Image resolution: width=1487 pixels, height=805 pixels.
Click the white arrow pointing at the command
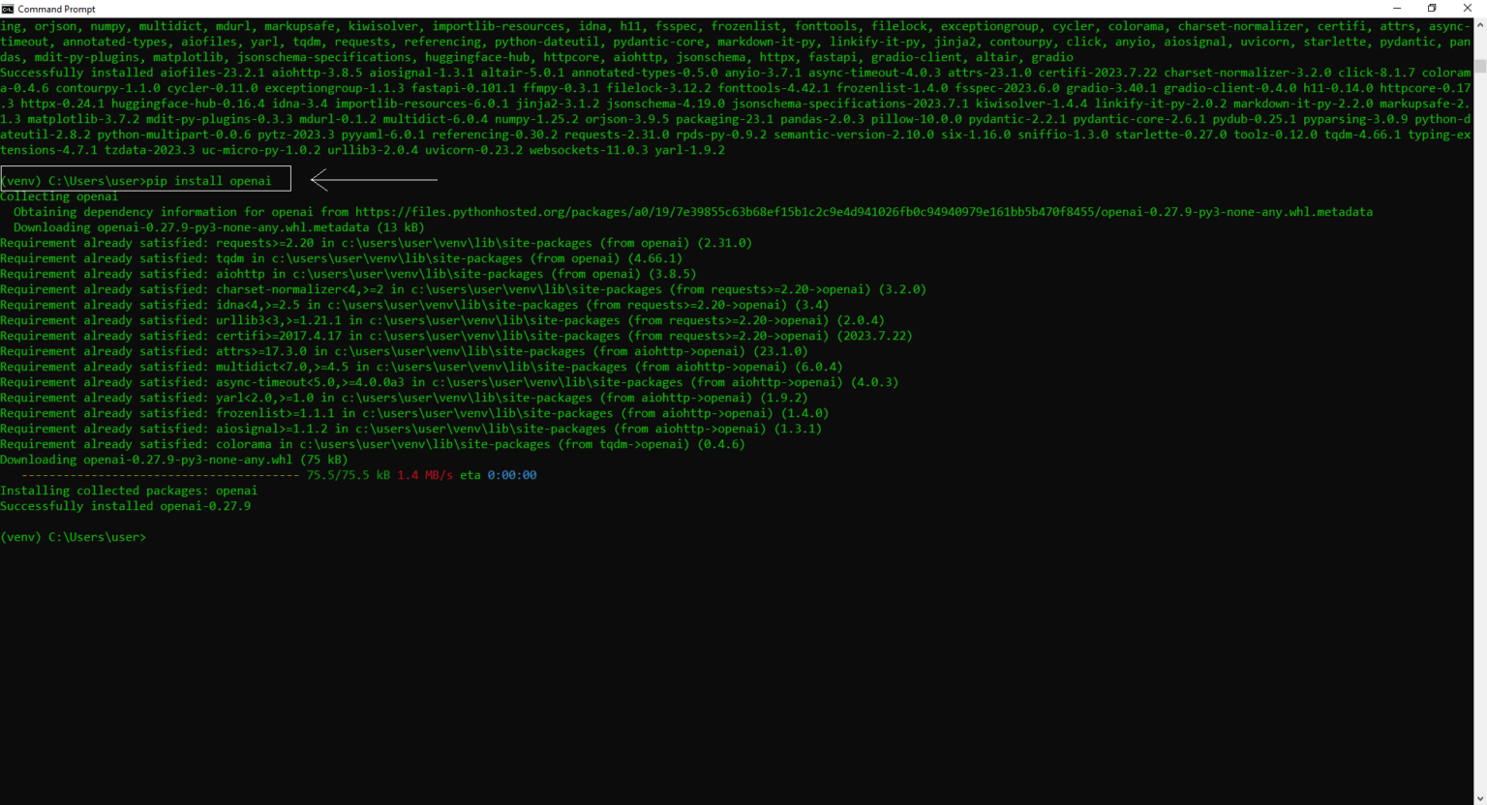click(x=374, y=179)
